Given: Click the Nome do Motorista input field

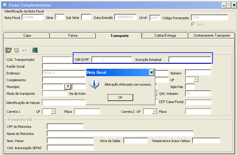Looking at the screenshot, I should (x=120, y=134).
